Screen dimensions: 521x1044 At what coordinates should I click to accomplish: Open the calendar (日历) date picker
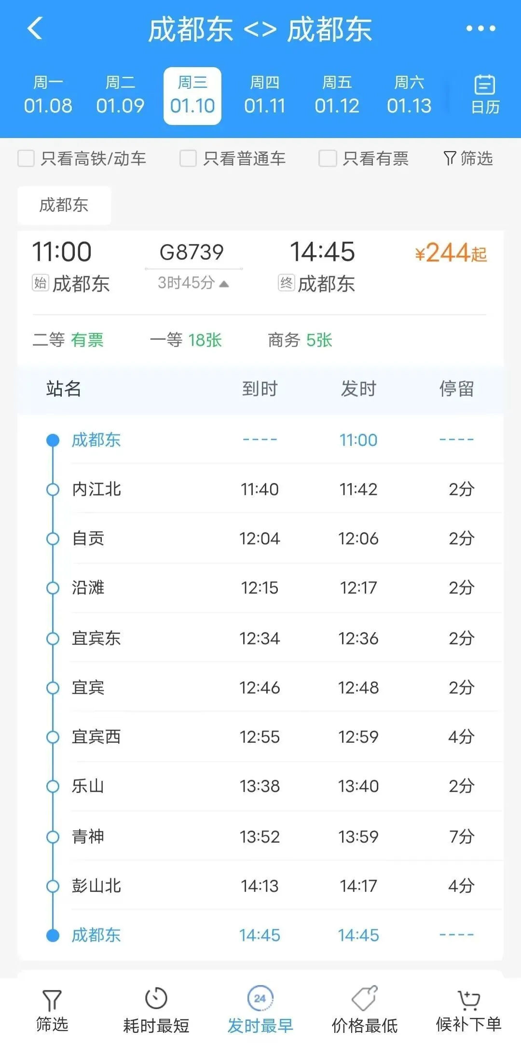[484, 95]
